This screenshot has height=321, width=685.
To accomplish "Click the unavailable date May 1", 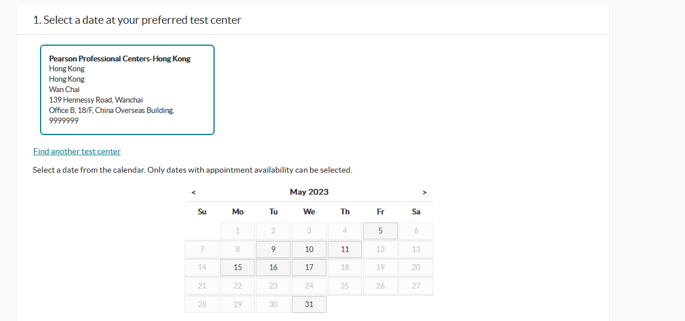I will (238, 231).
